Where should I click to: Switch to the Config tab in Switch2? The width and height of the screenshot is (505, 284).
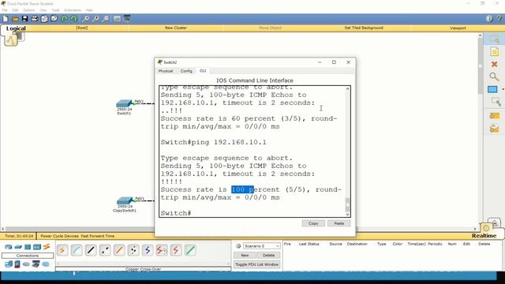click(186, 71)
